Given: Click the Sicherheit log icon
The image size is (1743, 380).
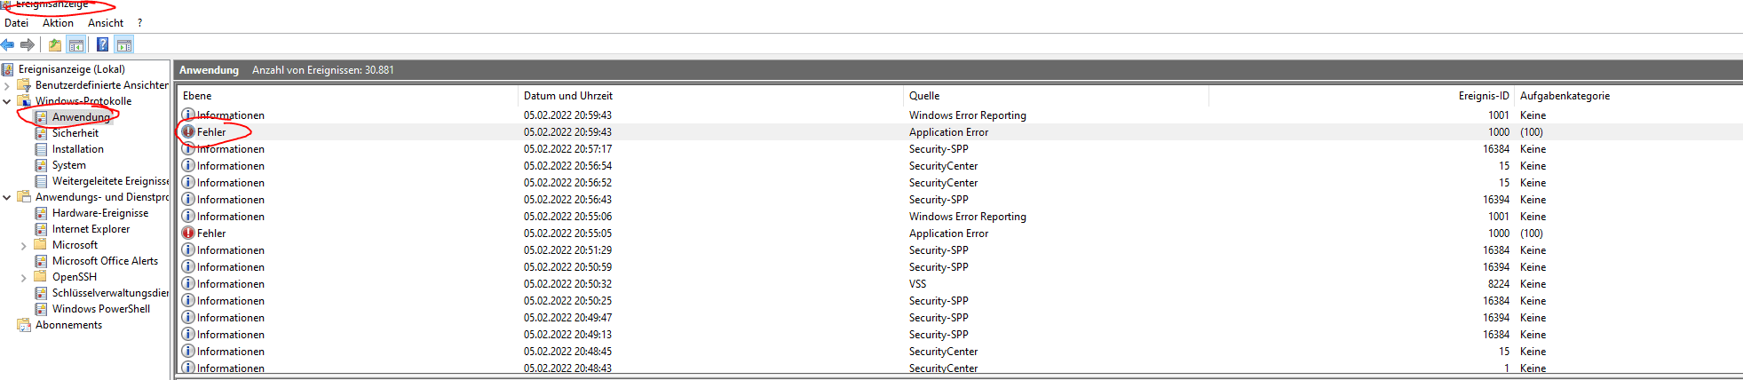Looking at the screenshot, I should pyautogui.click(x=41, y=133).
